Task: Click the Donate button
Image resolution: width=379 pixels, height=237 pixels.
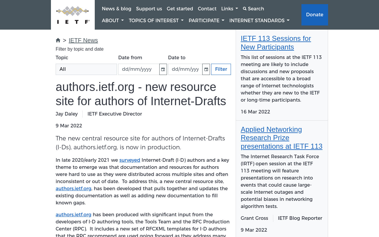Action: click(x=314, y=15)
